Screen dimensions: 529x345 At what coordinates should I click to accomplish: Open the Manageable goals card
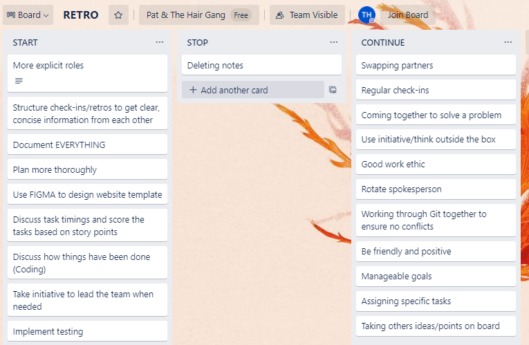click(x=436, y=276)
